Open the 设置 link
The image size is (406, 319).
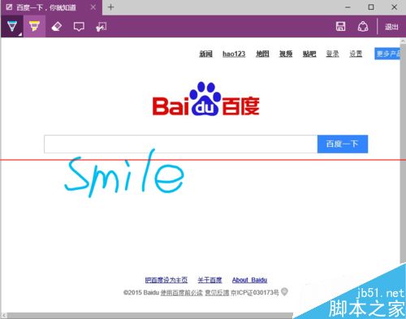(x=356, y=54)
